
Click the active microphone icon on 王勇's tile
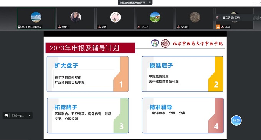[23, 27]
